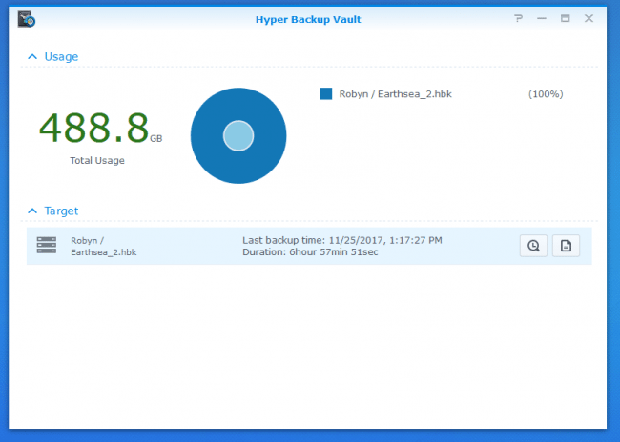This screenshot has width=620, height=442.
Task: Close the Hyper Backup Vault window
Action: 588,18
